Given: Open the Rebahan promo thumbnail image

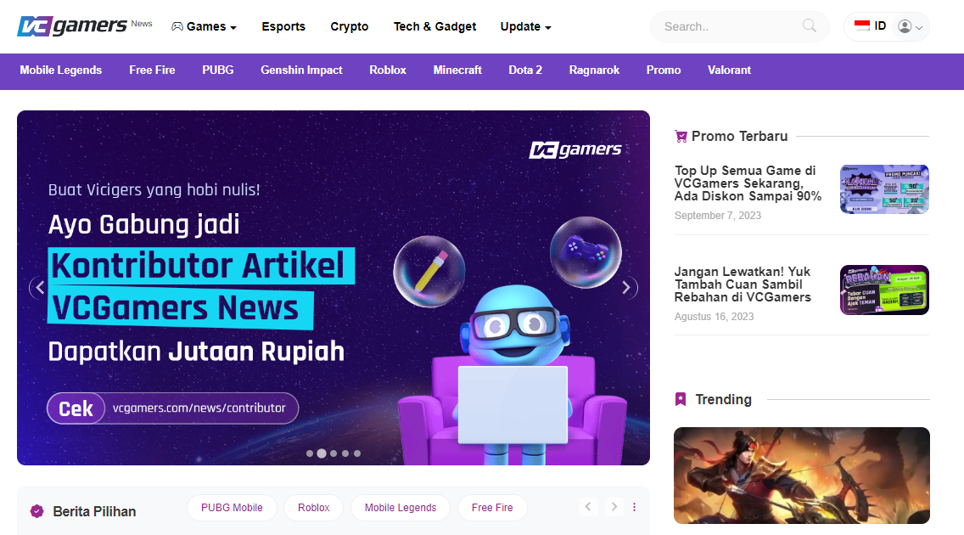Looking at the screenshot, I should (884, 290).
